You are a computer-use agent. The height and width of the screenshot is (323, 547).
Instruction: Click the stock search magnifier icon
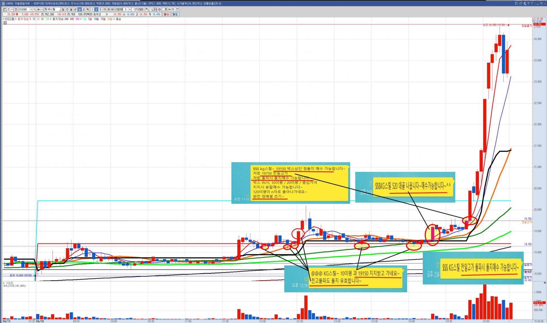35,9
